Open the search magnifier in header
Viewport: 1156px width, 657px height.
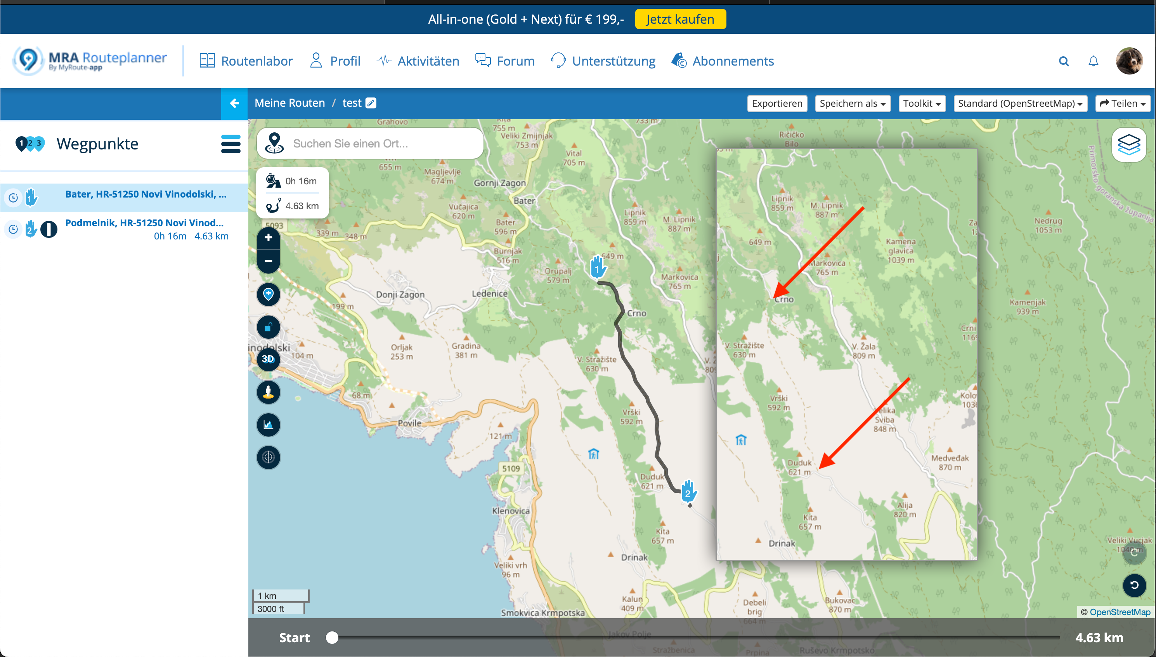coord(1064,61)
